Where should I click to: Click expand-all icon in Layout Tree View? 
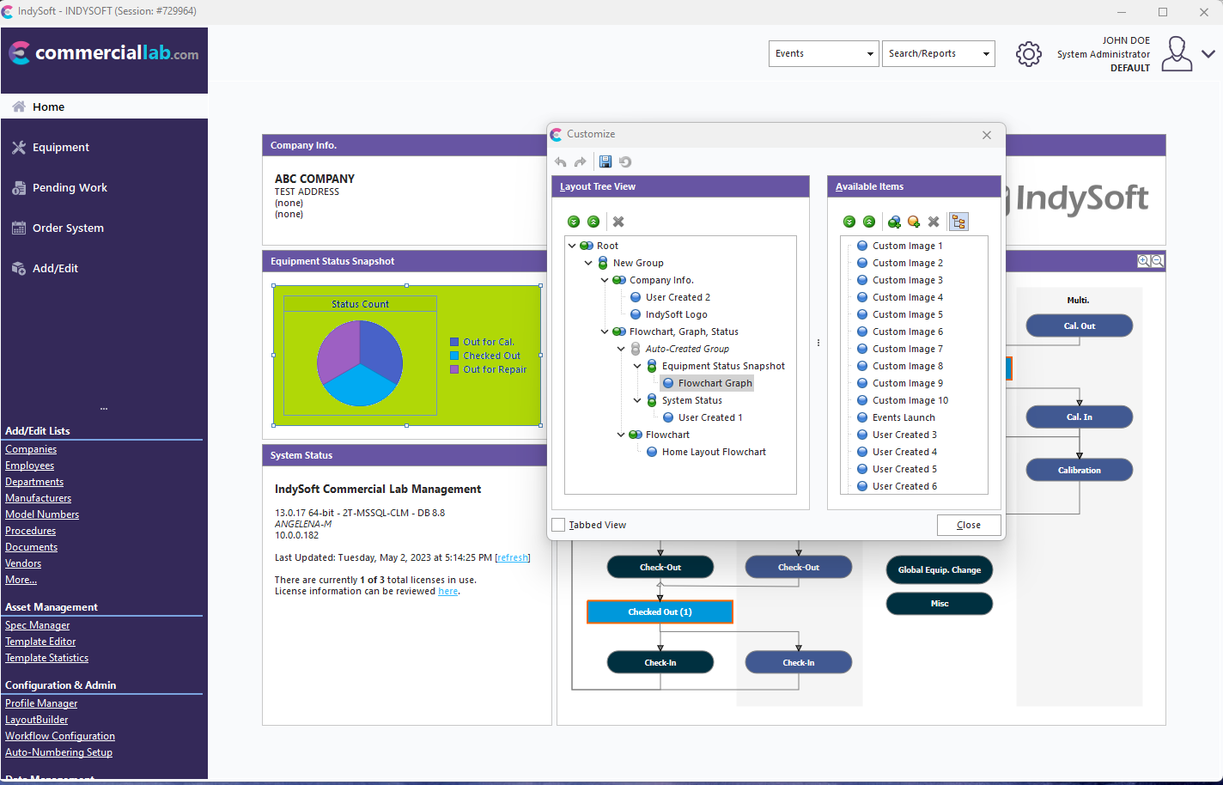(x=574, y=222)
